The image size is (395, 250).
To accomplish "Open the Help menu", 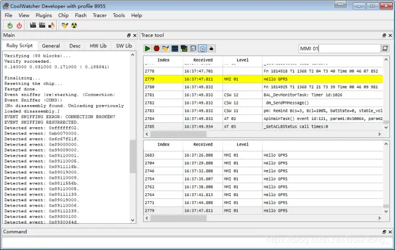I will click(136, 16).
